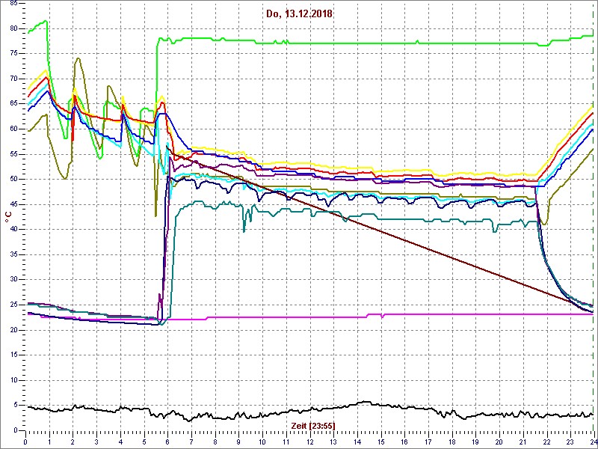
Task: Click hour "4" on the time axis
Action: 120,441
